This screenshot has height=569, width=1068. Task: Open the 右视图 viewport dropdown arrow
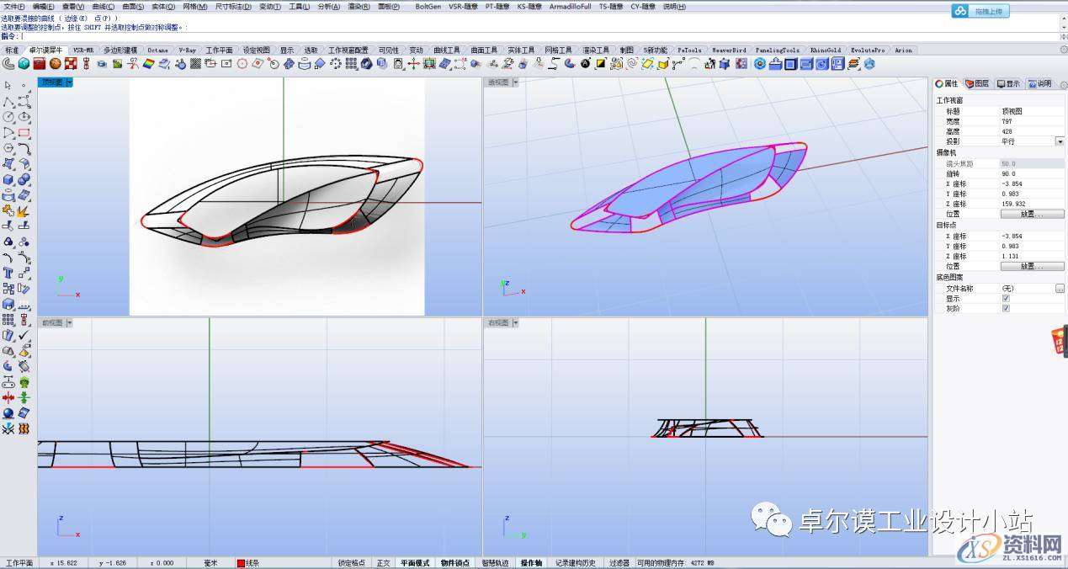515,322
